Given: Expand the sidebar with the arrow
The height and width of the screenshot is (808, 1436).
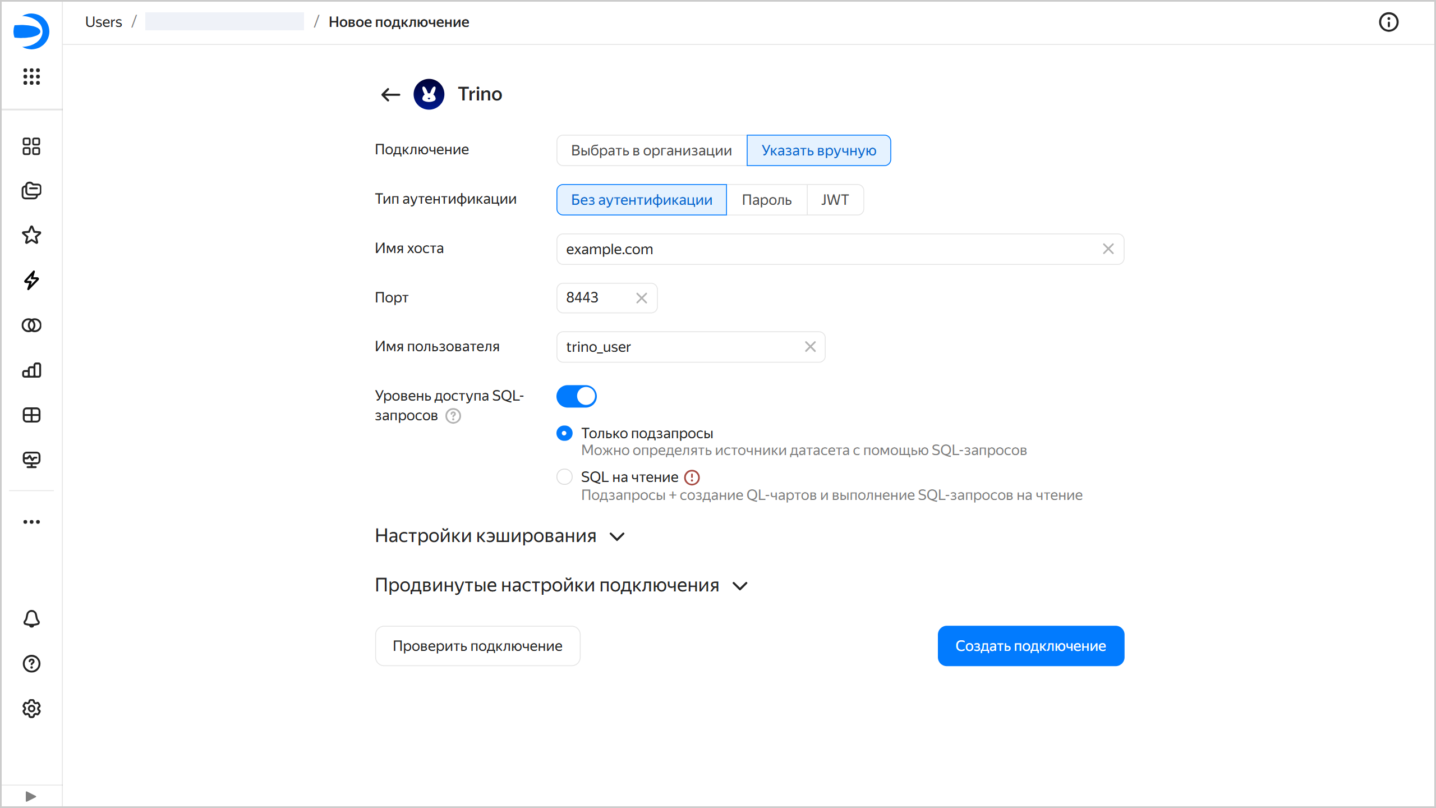Looking at the screenshot, I should coord(31,796).
